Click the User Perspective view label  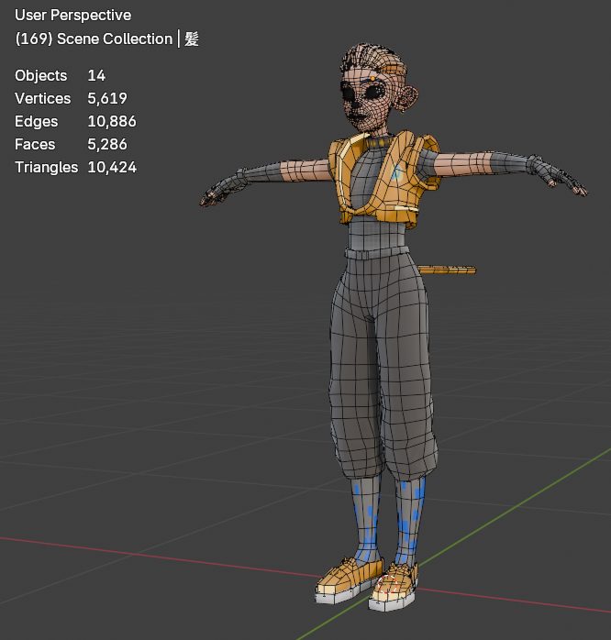click(x=73, y=16)
